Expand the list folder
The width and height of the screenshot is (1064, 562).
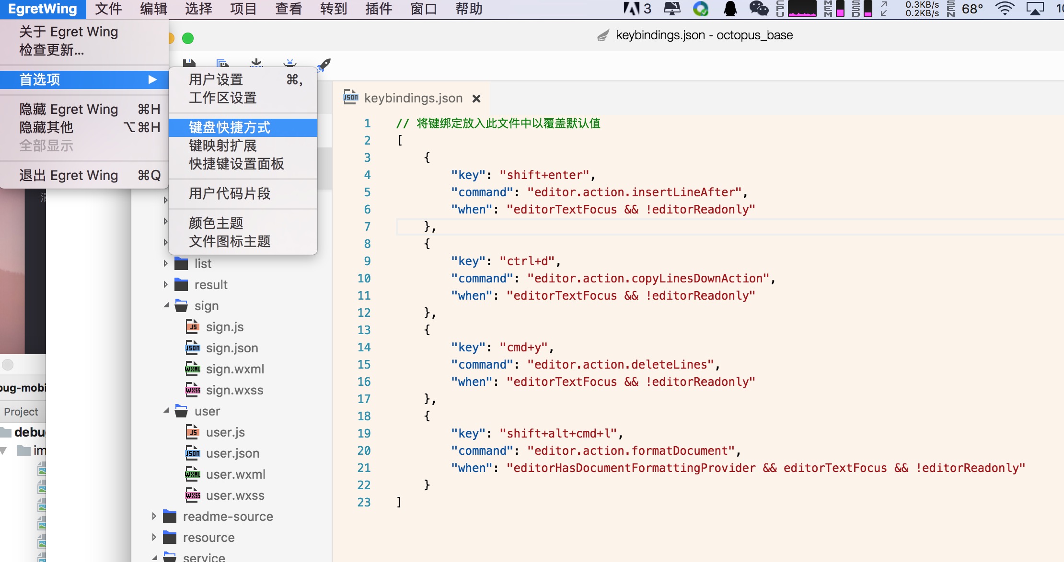(x=165, y=263)
